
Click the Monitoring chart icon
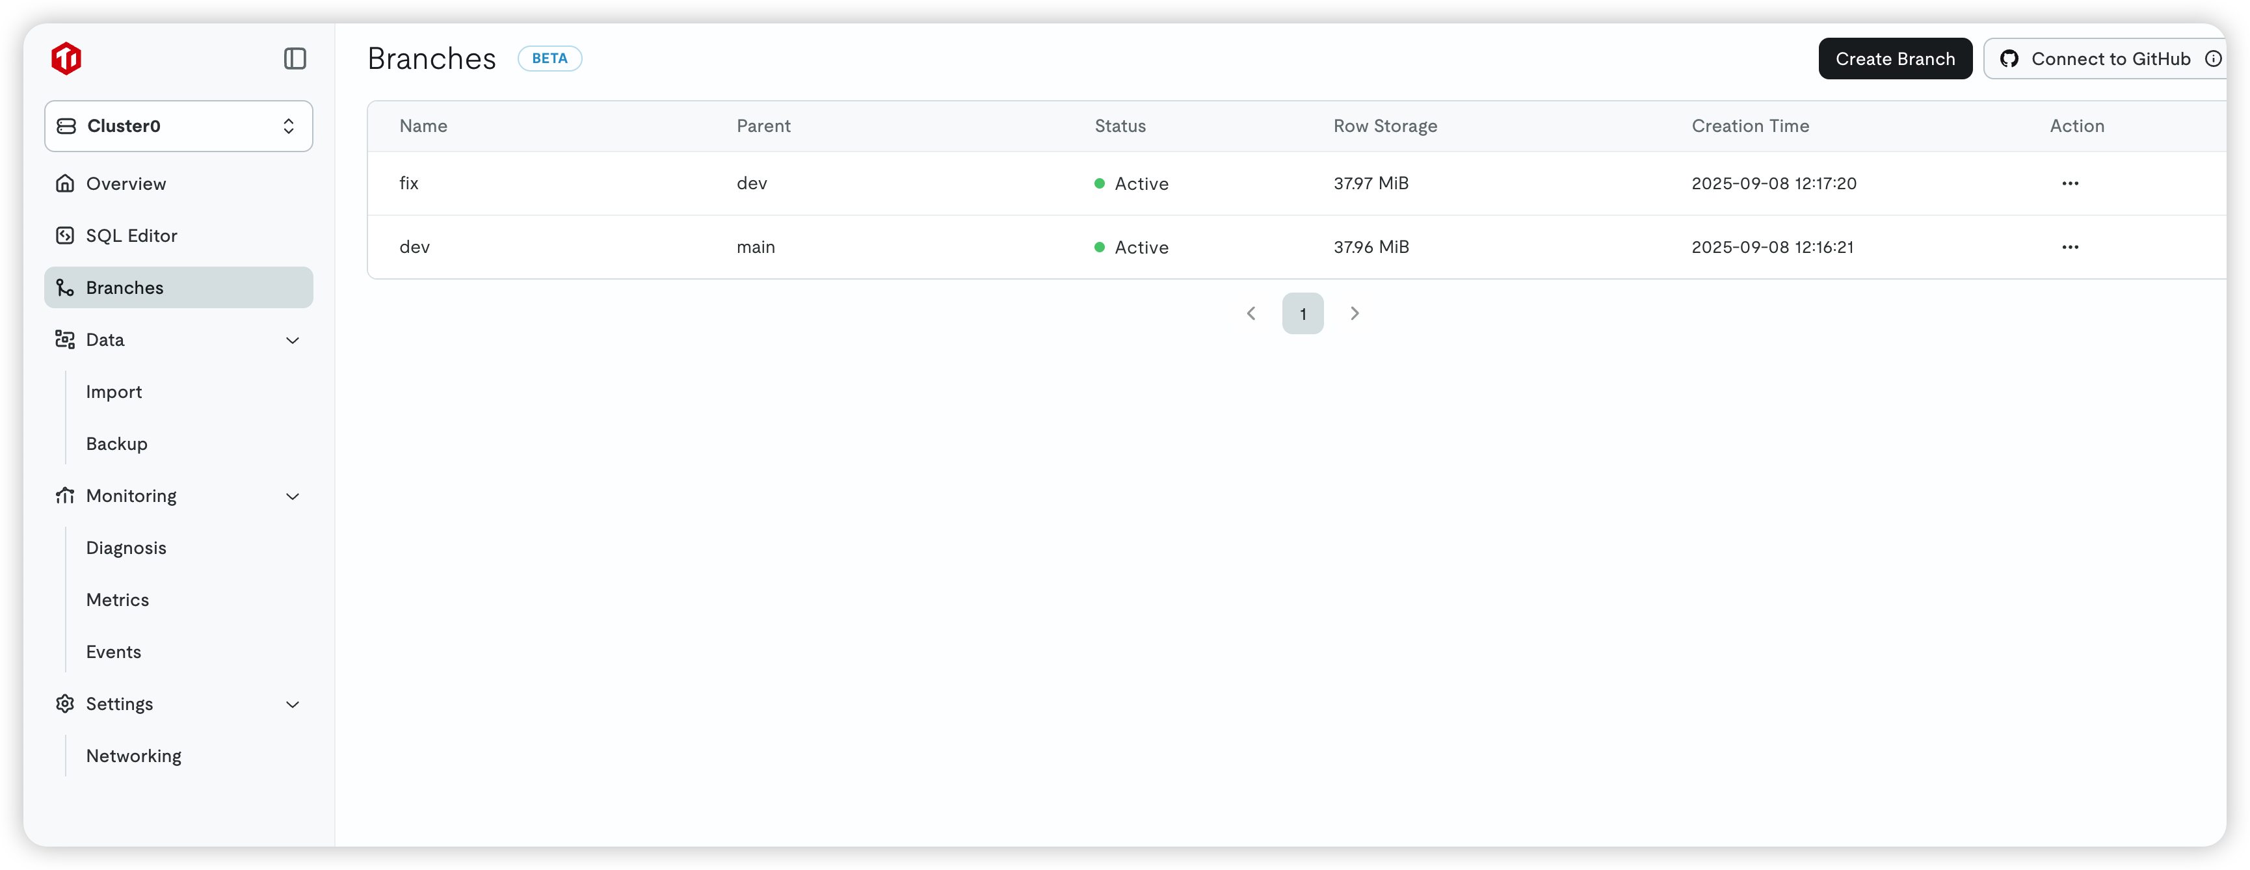(64, 496)
